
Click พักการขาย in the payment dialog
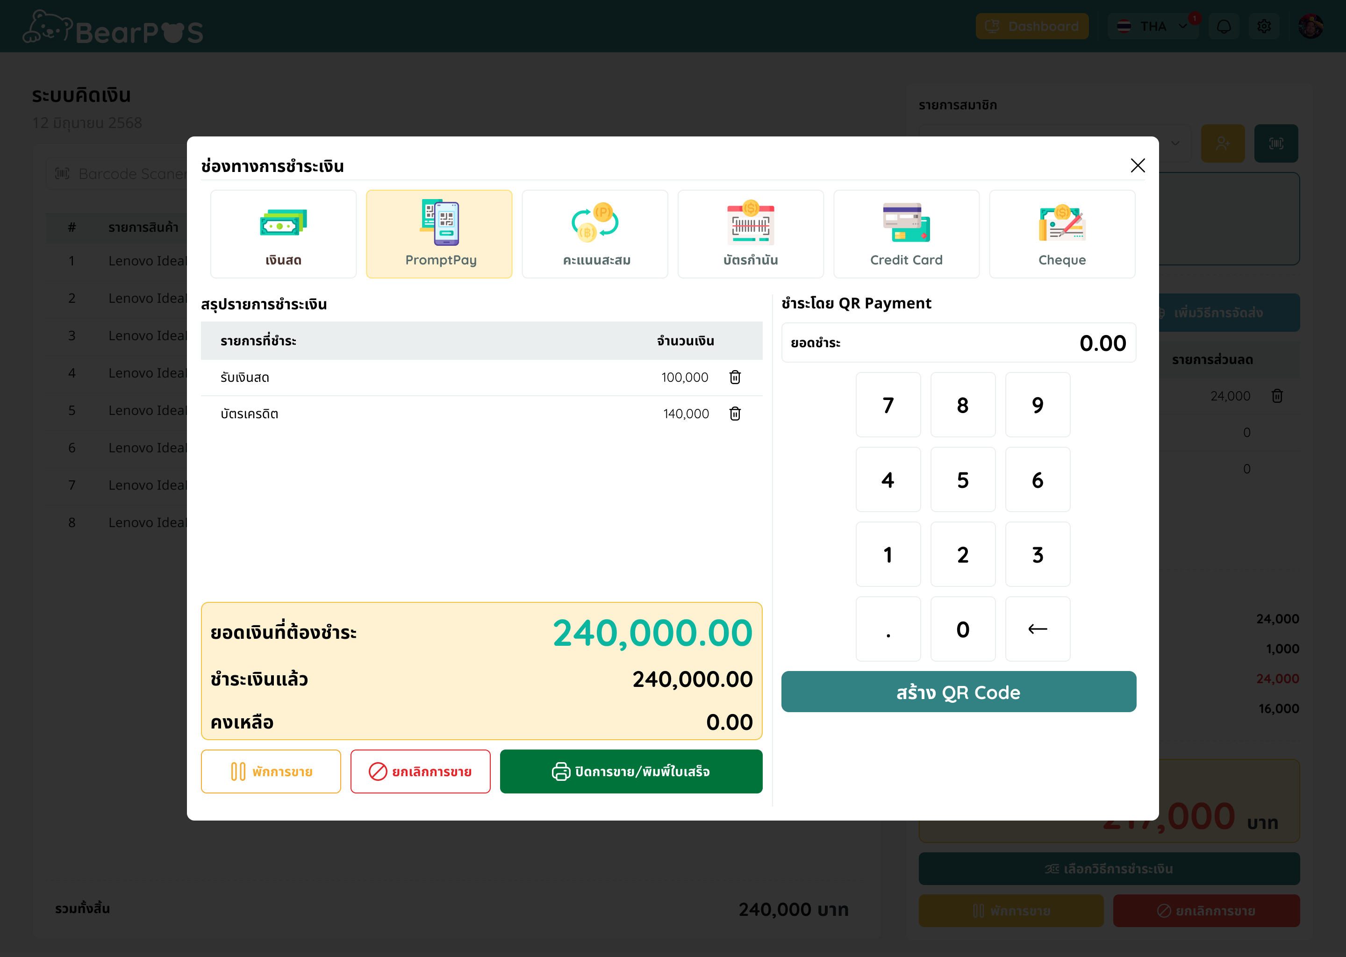pos(271,771)
